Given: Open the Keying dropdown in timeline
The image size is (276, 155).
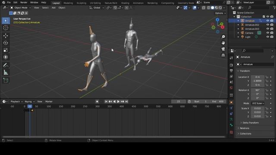Looking at the screenshot, I should pyautogui.click(x=30, y=102).
